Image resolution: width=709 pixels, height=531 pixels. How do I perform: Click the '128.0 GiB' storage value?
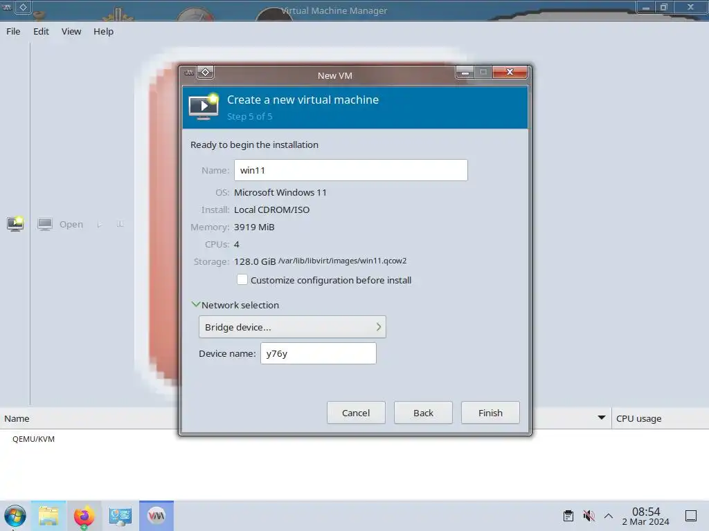(255, 261)
